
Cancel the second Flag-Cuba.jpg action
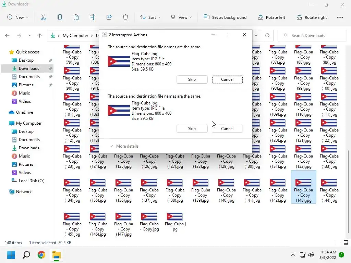coord(227,129)
